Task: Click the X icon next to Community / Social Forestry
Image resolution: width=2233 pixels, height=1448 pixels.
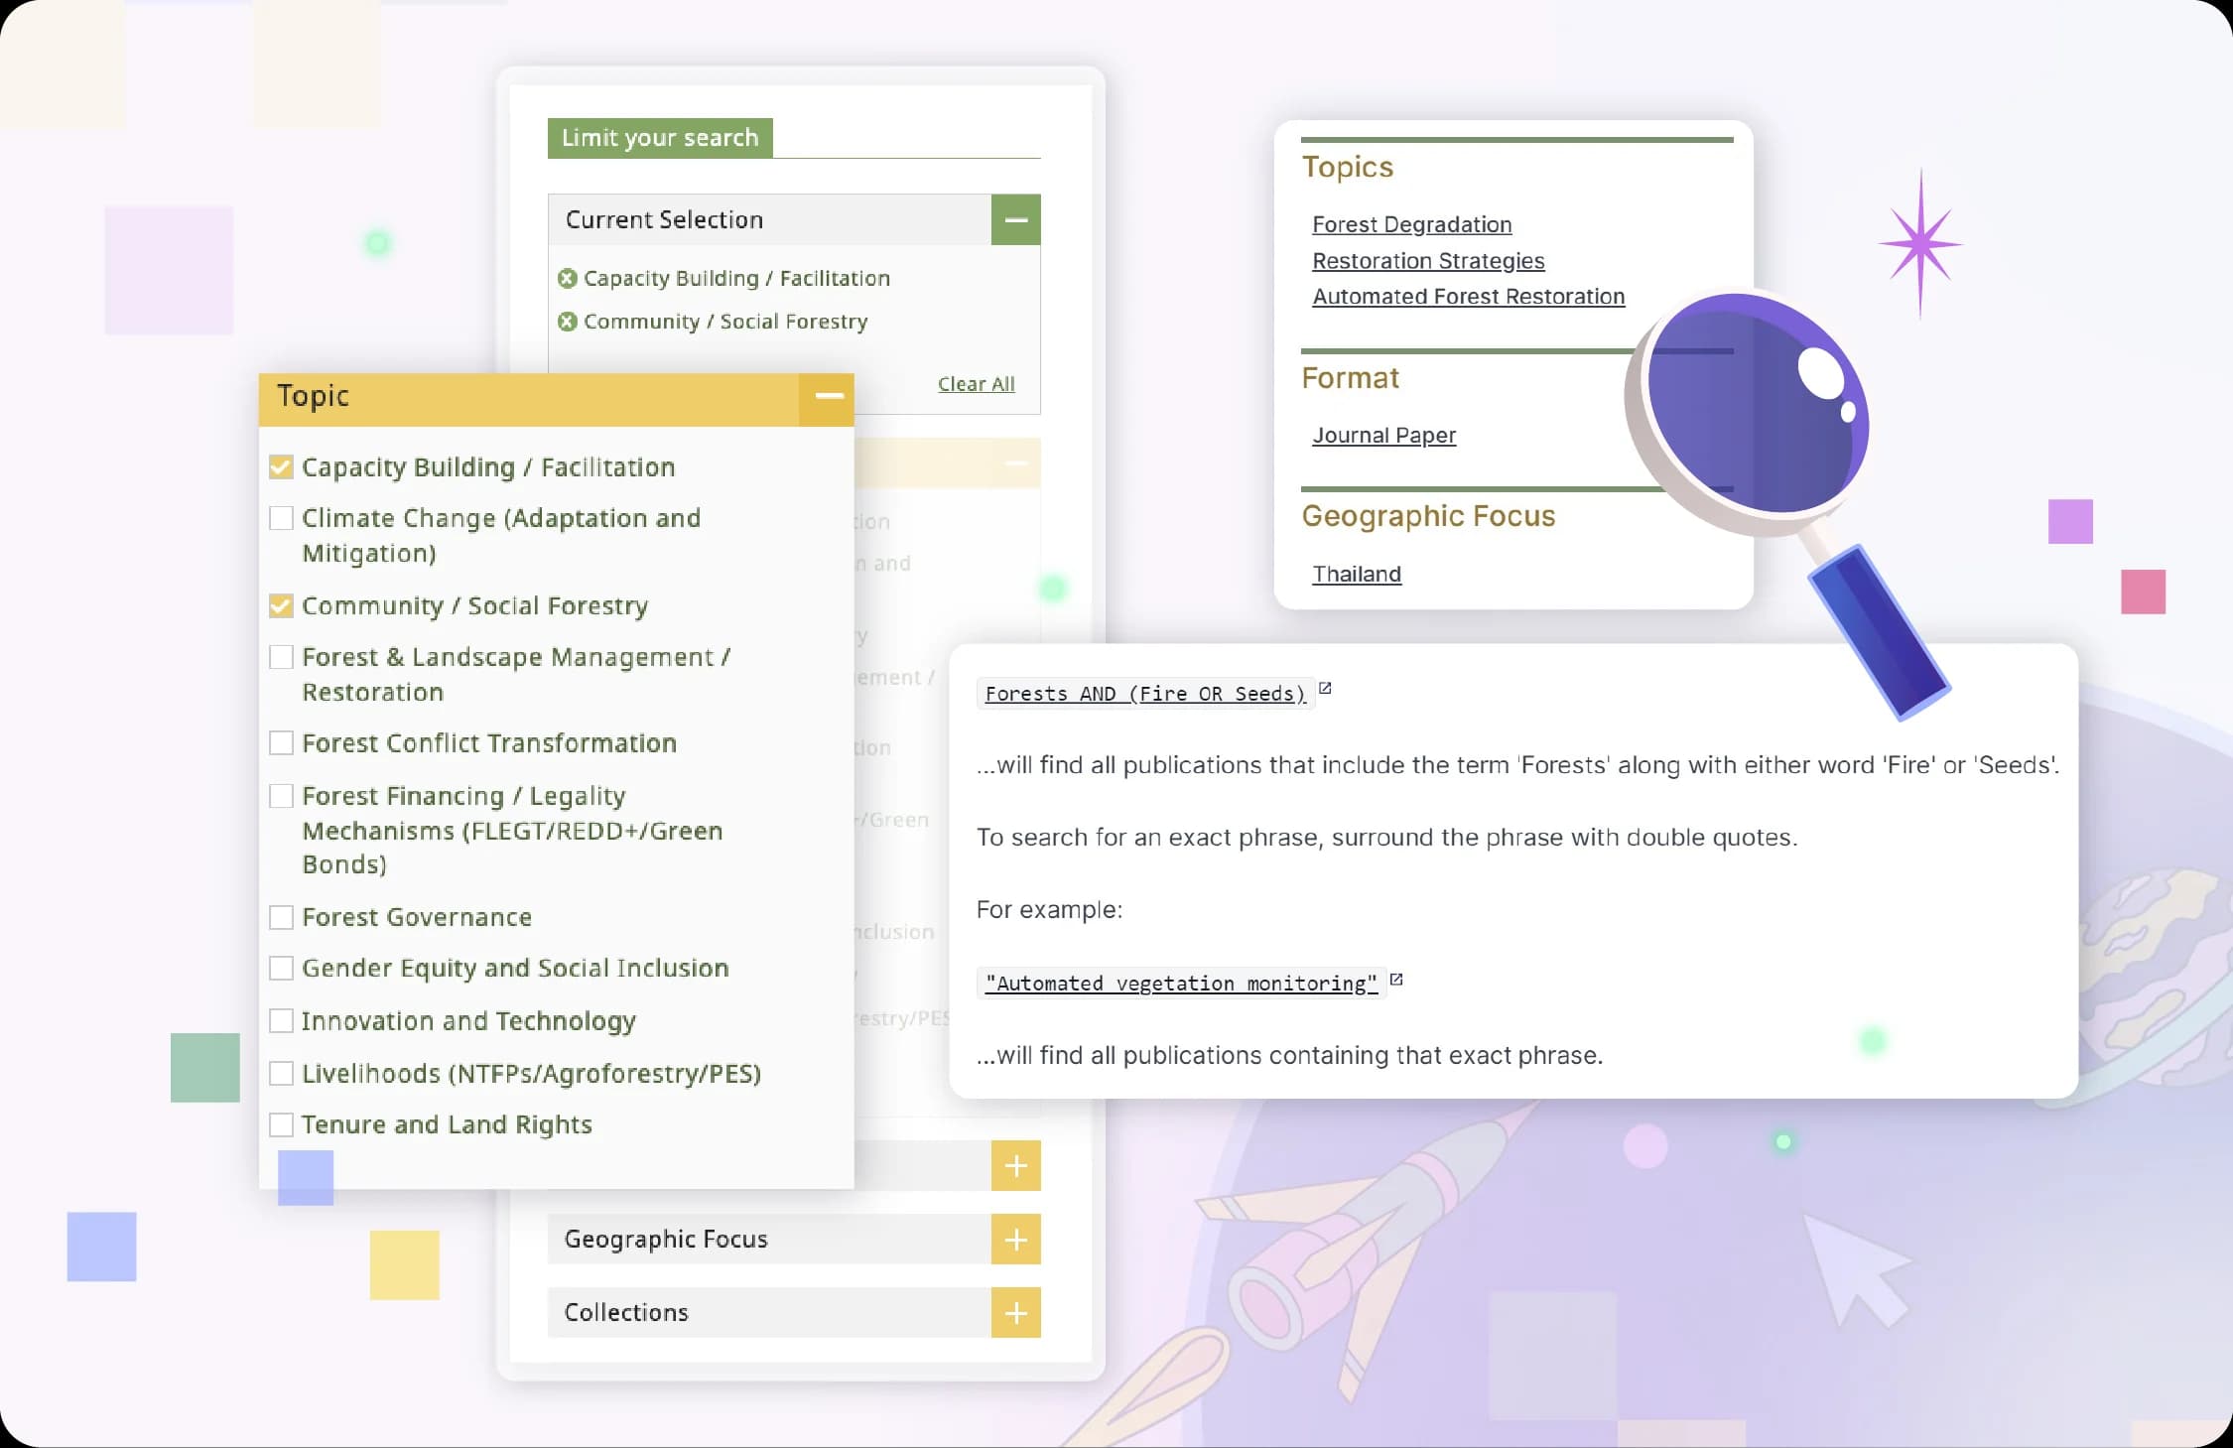Action: click(x=566, y=321)
